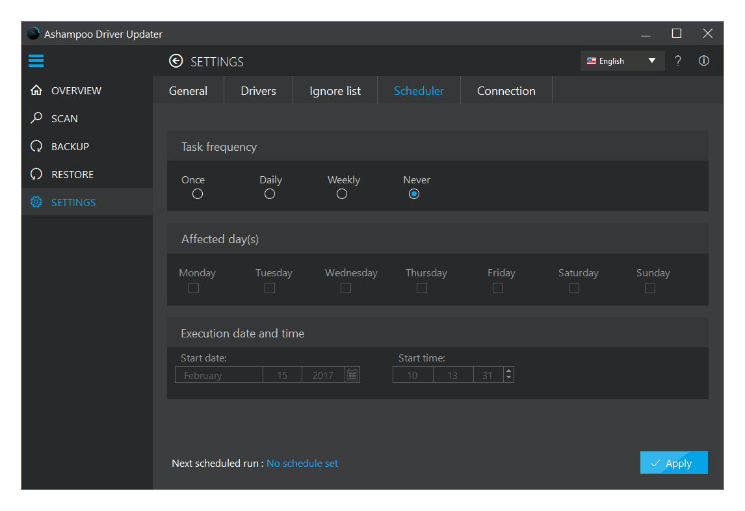
Task: Select the Once task frequency
Action: point(197,194)
